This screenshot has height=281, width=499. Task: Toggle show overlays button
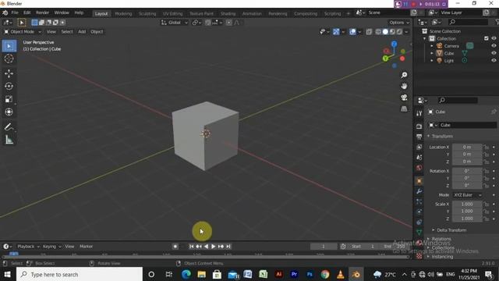pos(352,32)
